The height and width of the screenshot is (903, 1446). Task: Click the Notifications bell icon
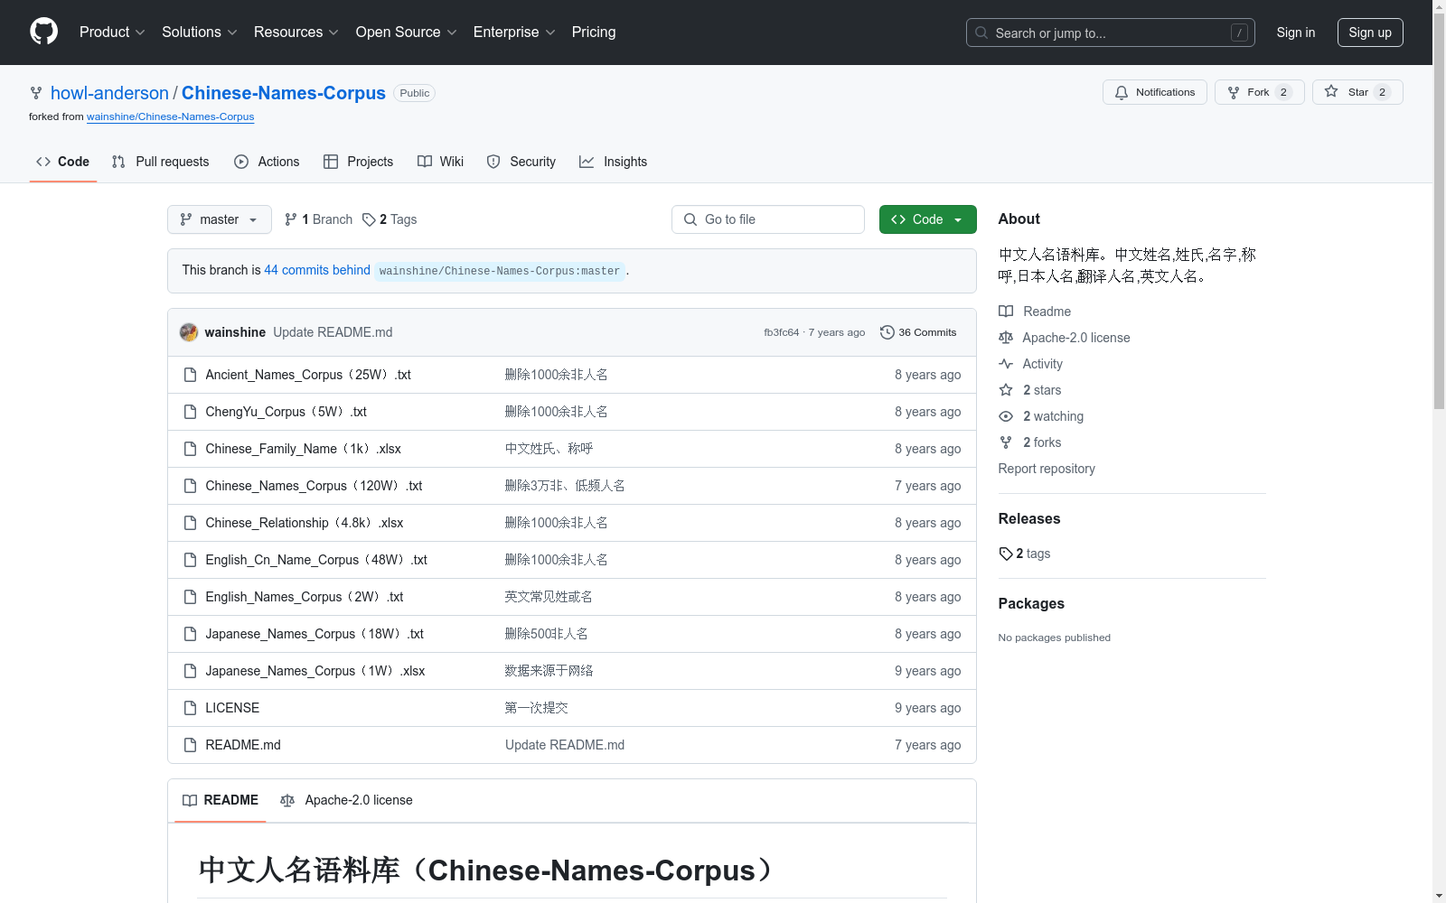tap(1121, 92)
